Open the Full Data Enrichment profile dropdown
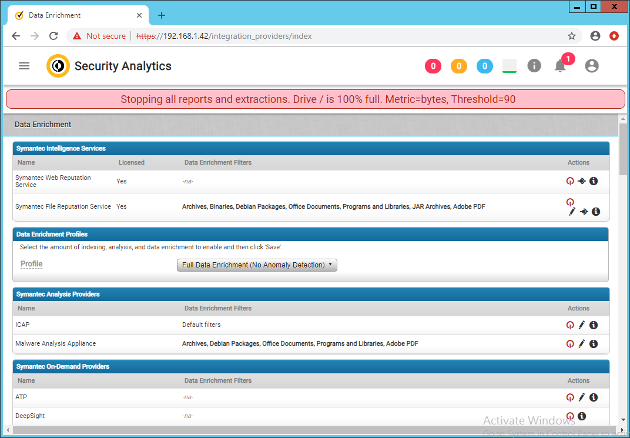The image size is (630, 438). (x=257, y=265)
